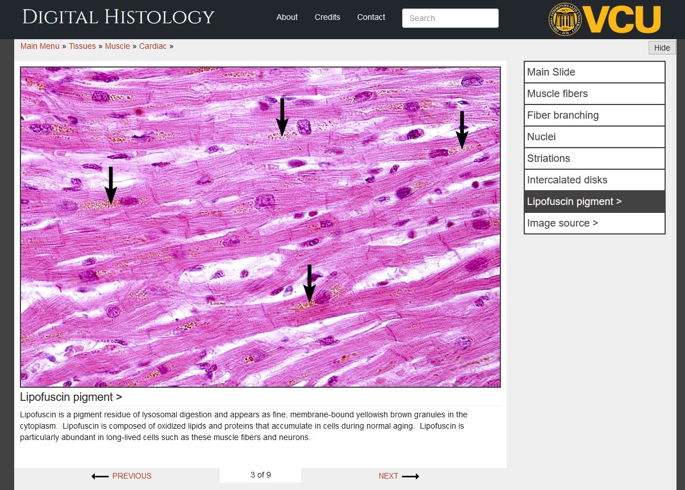The height and width of the screenshot is (490, 685).
Task: Select Main Slide in sidebar
Action: tap(594, 72)
